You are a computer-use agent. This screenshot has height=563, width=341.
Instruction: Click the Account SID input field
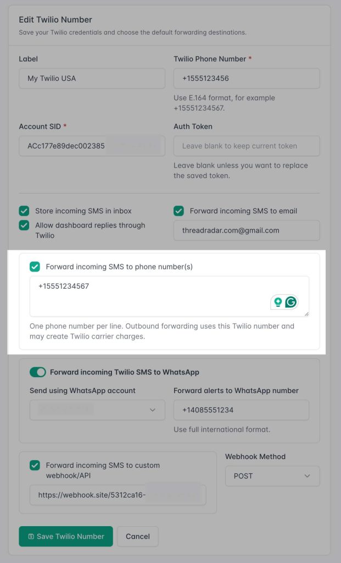coord(92,146)
